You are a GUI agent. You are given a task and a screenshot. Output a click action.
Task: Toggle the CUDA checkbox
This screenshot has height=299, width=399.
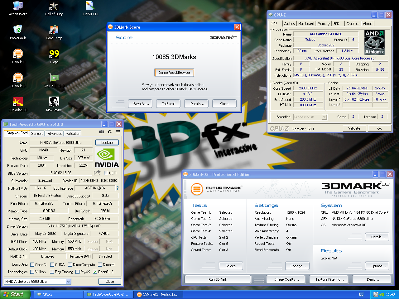52,265
